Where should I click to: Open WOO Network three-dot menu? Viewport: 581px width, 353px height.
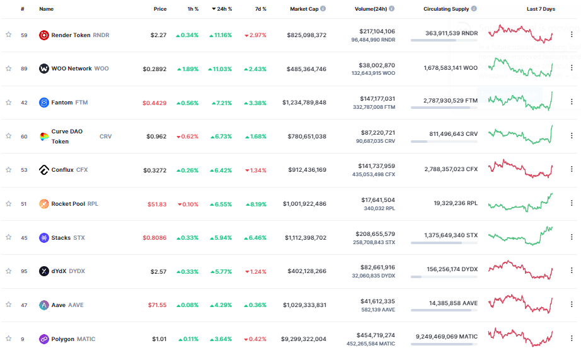pos(572,68)
